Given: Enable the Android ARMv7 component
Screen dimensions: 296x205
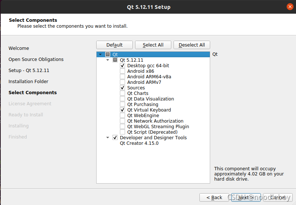Looking at the screenshot, I should pos(122,82).
